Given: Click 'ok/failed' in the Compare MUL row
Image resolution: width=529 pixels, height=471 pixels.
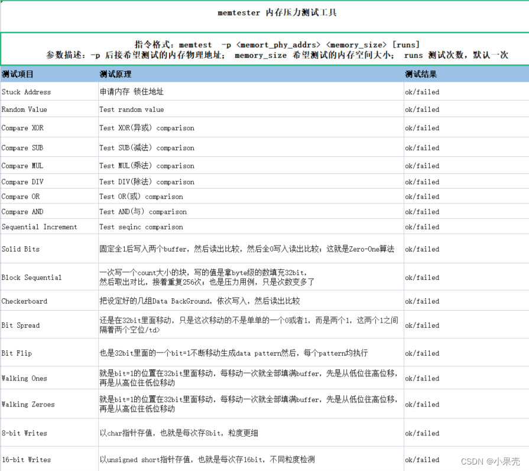Looking at the screenshot, I should tap(422, 166).
